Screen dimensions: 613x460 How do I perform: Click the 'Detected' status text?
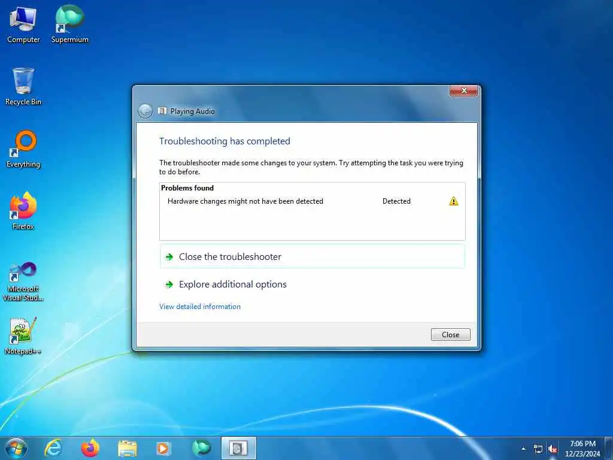pos(396,201)
